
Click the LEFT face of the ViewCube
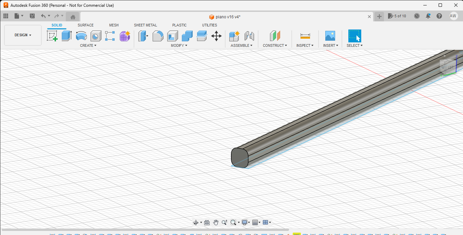(x=451, y=67)
